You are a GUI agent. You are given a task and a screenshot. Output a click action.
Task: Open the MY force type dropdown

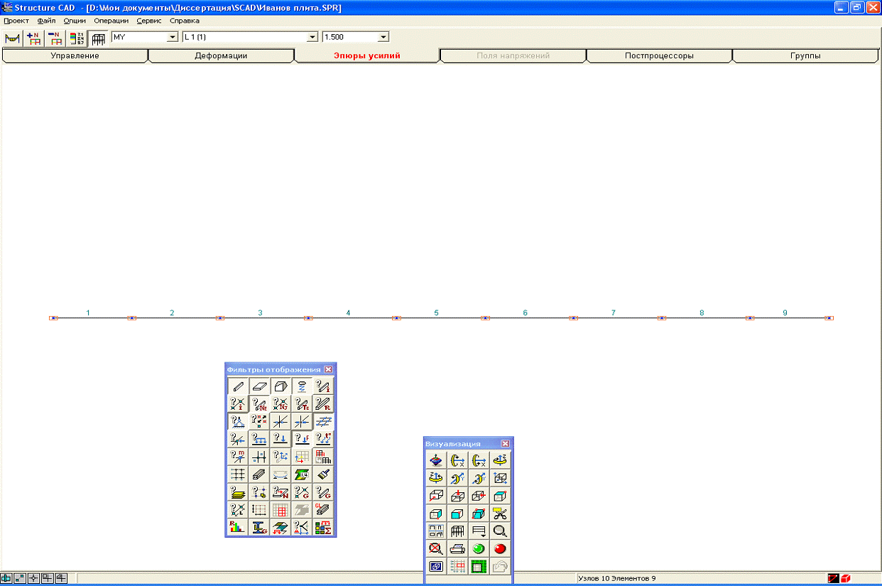tap(173, 37)
